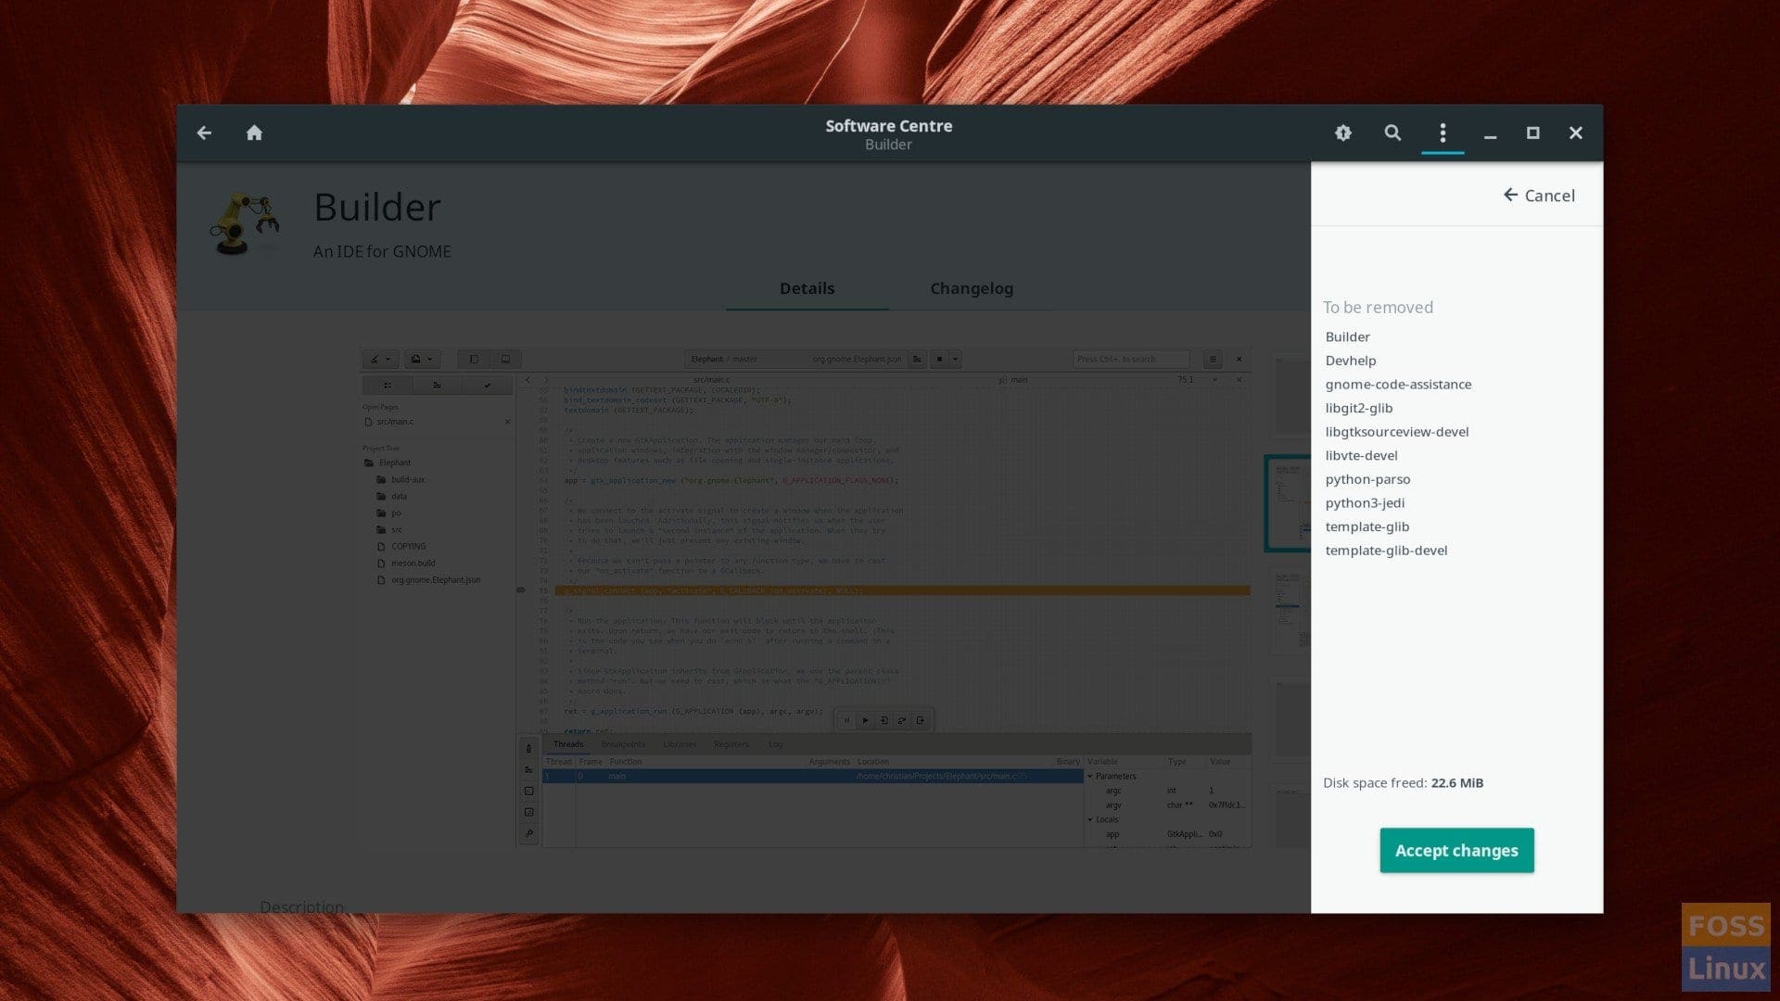The height and width of the screenshot is (1001, 1780).
Task: Click the Disk space freed 22.6 MiB text
Action: click(1403, 783)
